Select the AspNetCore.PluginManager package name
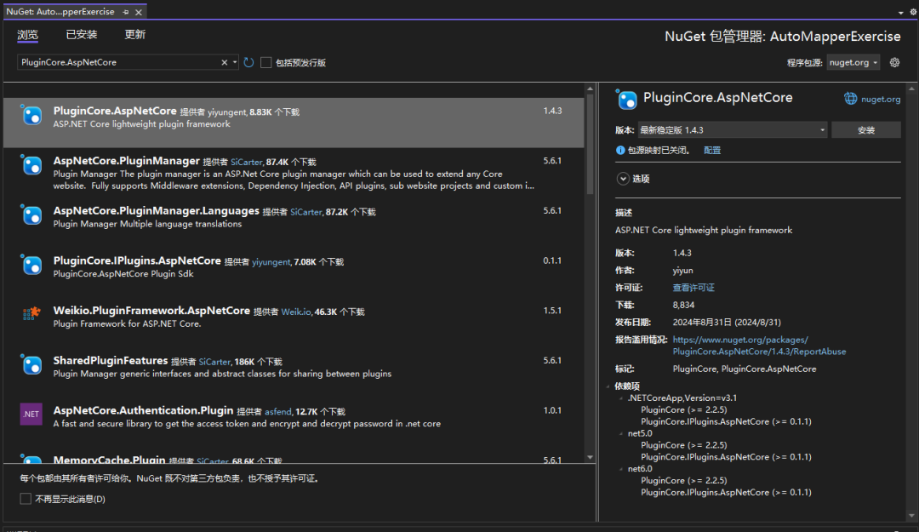 pos(127,161)
